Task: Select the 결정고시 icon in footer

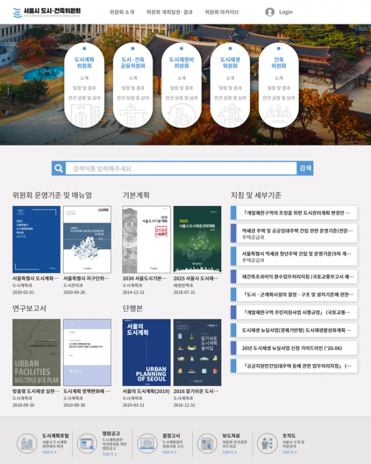Action: 147,443
